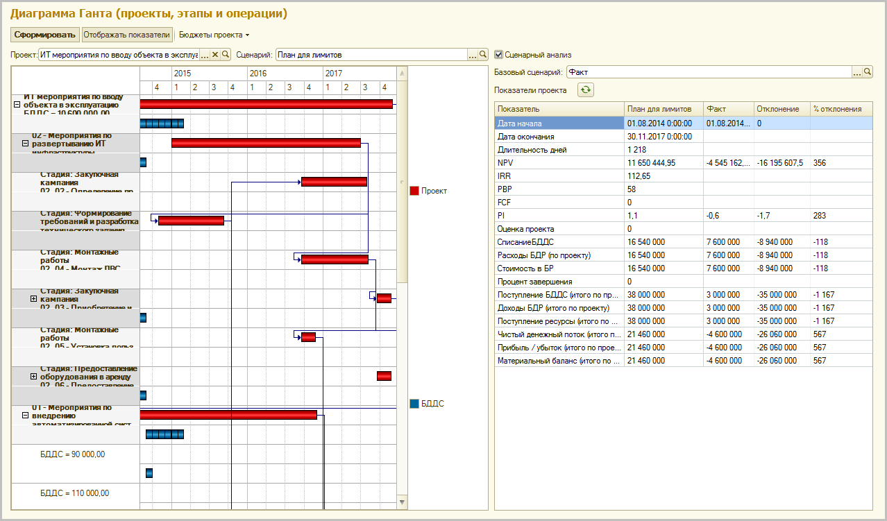Open the project lookup via the magnifier icon
The height and width of the screenshot is (521, 887).
[x=226, y=55]
